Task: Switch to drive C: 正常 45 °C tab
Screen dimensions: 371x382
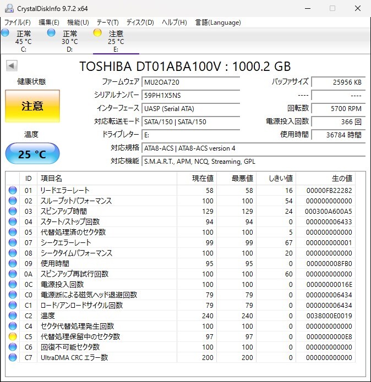Action: point(24,41)
